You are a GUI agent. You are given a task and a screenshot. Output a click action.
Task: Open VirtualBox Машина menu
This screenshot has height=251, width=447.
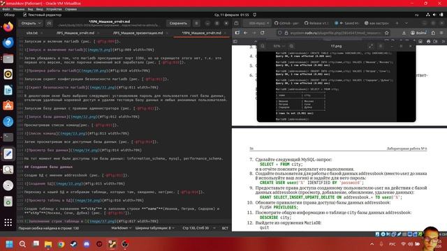pyautogui.click(x=19, y=9)
